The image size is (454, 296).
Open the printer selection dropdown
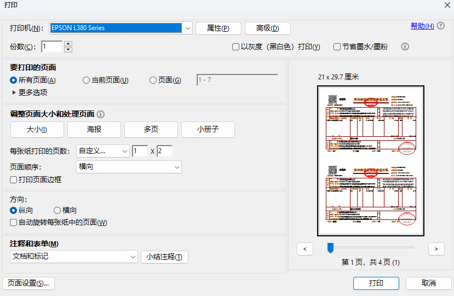pyautogui.click(x=187, y=28)
